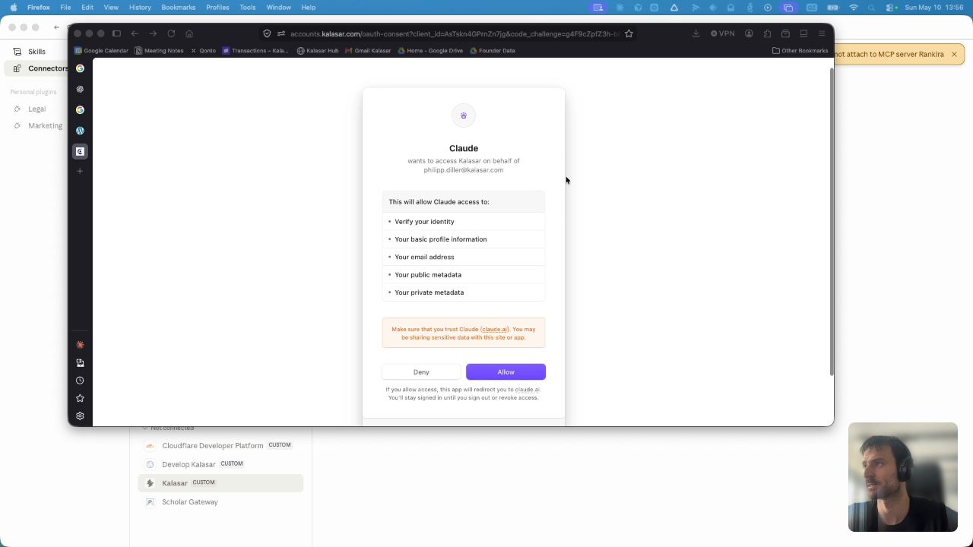
Task: Open the Firefox File menu
Action: pyautogui.click(x=65, y=8)
